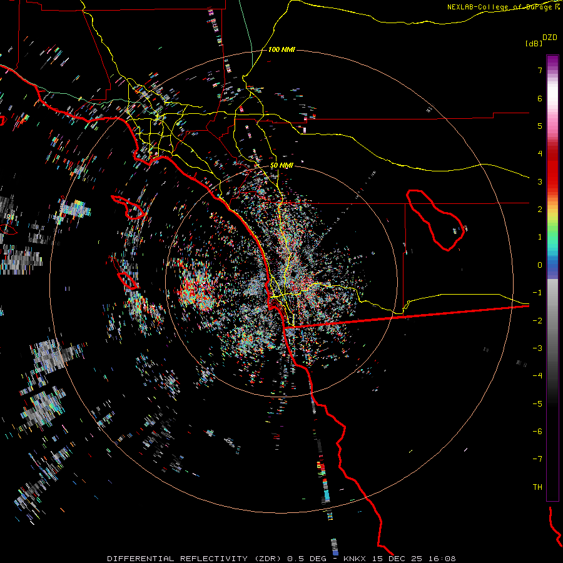Image resolution: width=563 pixels, height=563 pixels.
Task: Click the -7 value on the color scale
Action: tap(537, 459)
